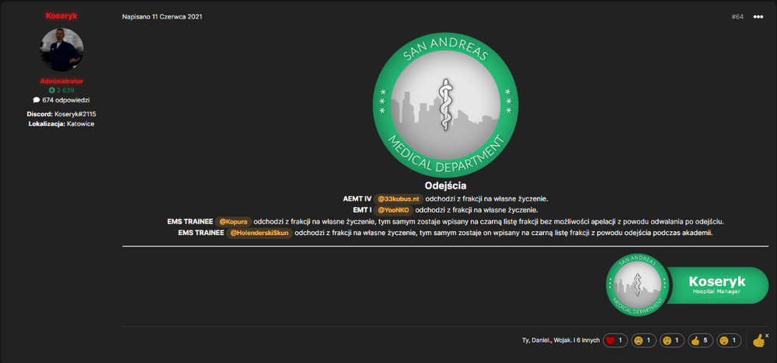The image size is (777, 363).
Task: Open the crying face reaction count
Action: (672, 341)
